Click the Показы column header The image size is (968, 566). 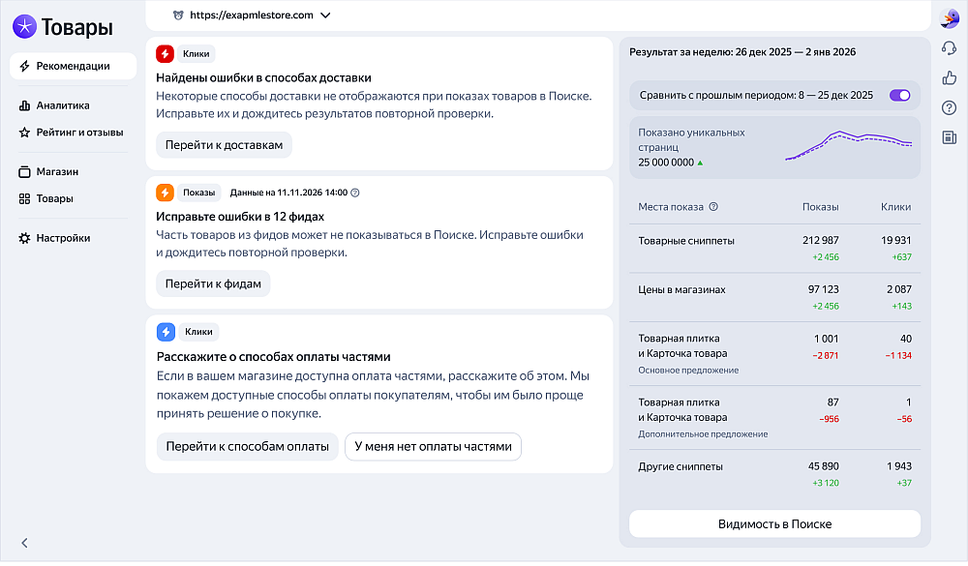click(x=821, y=207)
